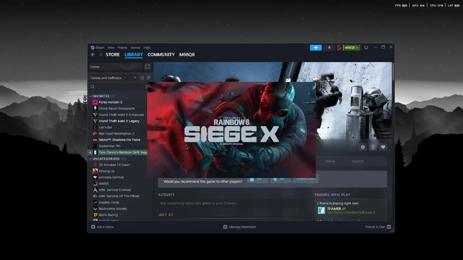Go to the LIBRARY tab
463x260 pixels.
(133, 55)
